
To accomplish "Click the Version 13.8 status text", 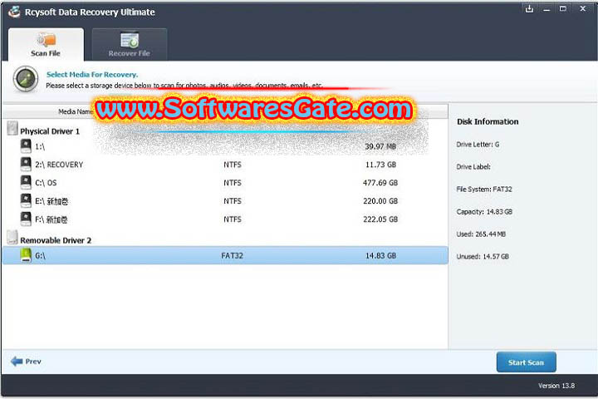I will pos(556,386).
